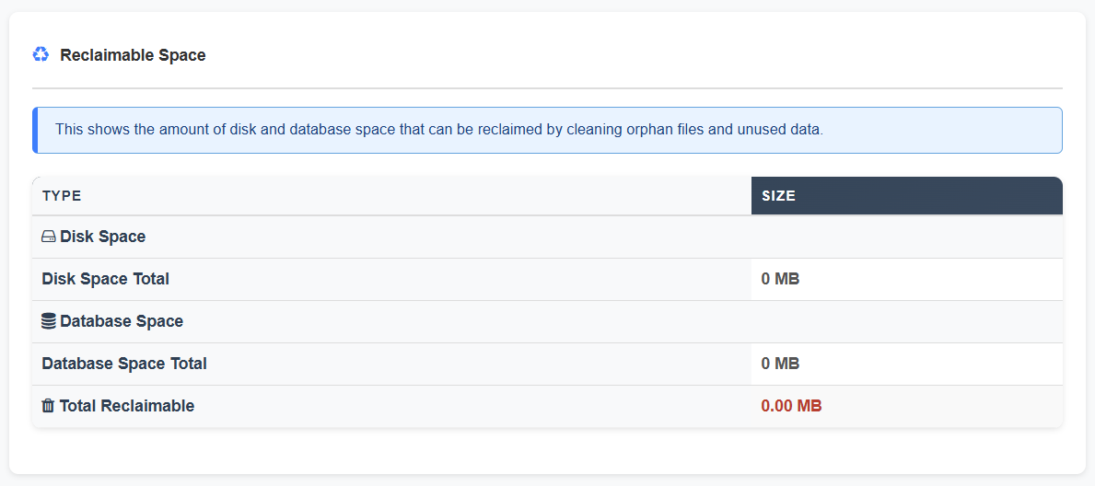Click the blue recycle icon beside Reclaimable Space
The image size is (1095, 486).
(x=41, y=54)
